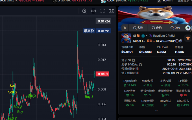Click the share arrow icon
This screenshot has height=120, width=192.
point(188,28)
